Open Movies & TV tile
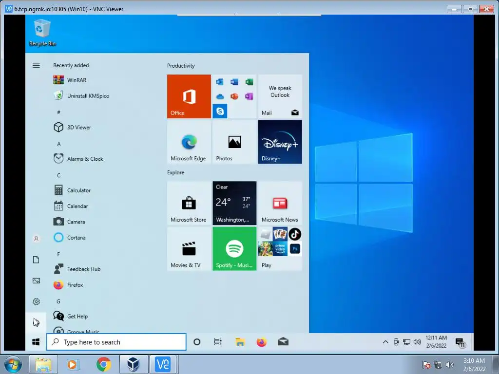499x374 pixels. point(189,249)
